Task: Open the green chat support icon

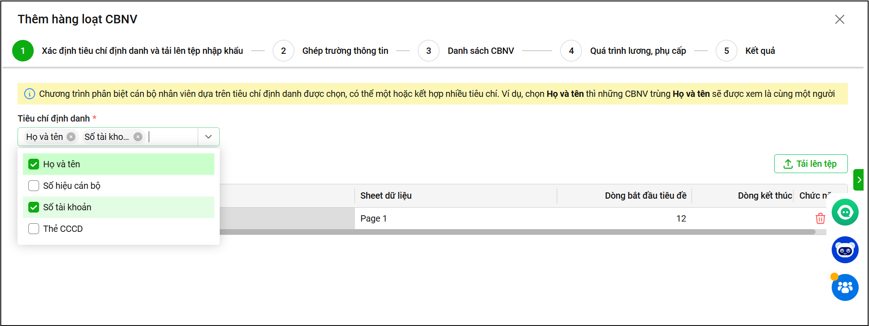Action: tap(845, 212)
